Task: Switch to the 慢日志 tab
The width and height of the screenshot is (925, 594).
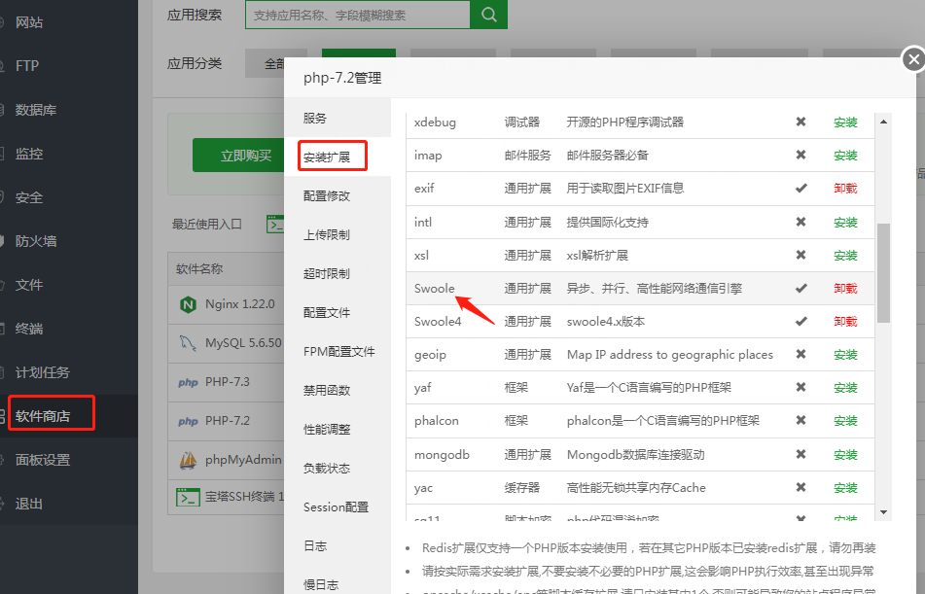Action: click(321, 584)
